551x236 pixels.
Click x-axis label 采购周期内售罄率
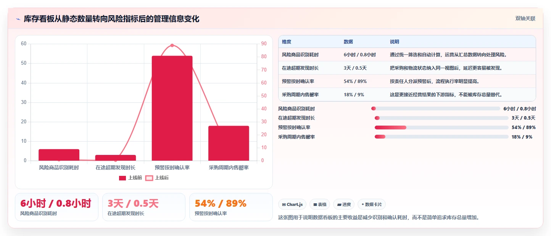coord(229,167)
